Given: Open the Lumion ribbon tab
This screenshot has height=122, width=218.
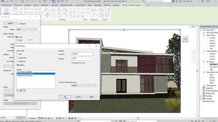Looking at the screenshot, I should pos(116,5).
